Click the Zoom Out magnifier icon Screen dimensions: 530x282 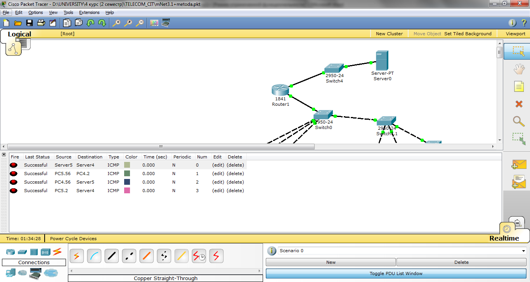pos(140,23)
